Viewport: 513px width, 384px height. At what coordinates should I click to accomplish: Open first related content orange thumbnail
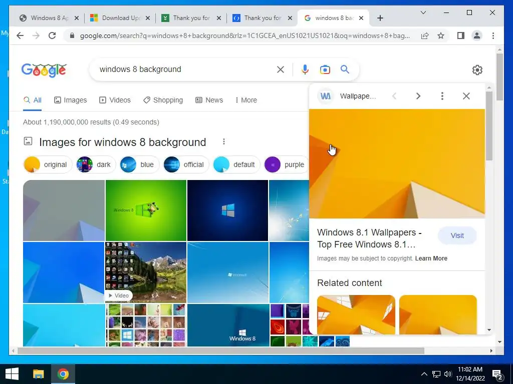356,314
